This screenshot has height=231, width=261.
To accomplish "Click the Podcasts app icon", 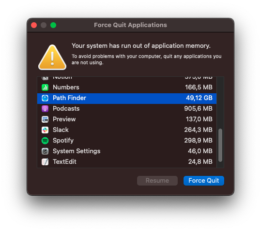I will [x=45, y=109].
